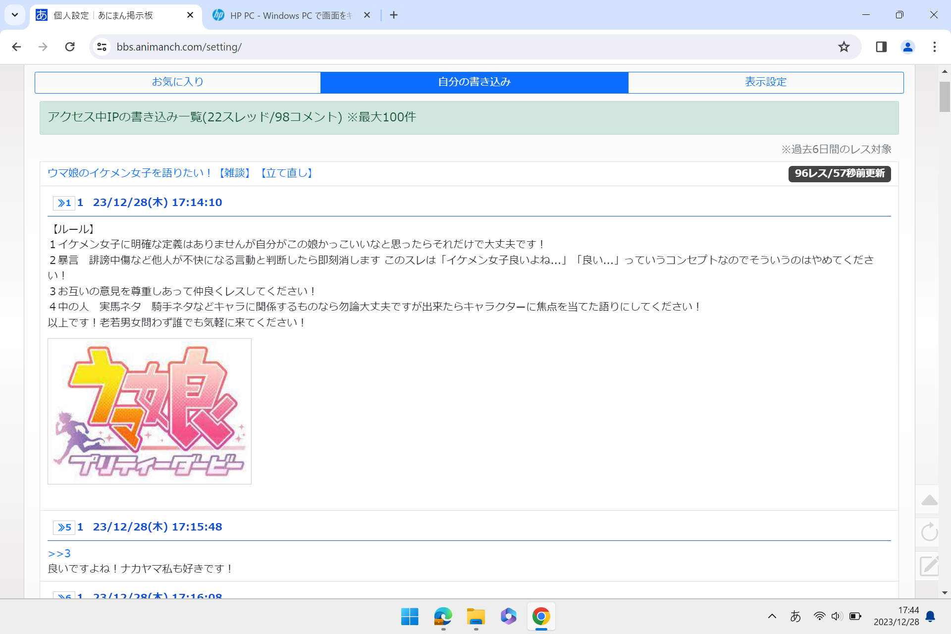Toggle the Japanese IME input mode indicator
The width and height of the screenshot is (951, 634).
coord(795,616)
